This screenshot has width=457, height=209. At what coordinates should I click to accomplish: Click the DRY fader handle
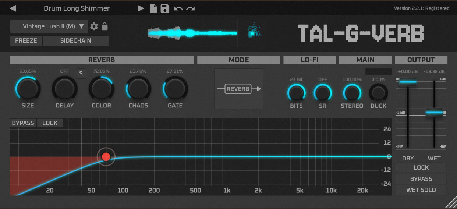pos(408,82)
